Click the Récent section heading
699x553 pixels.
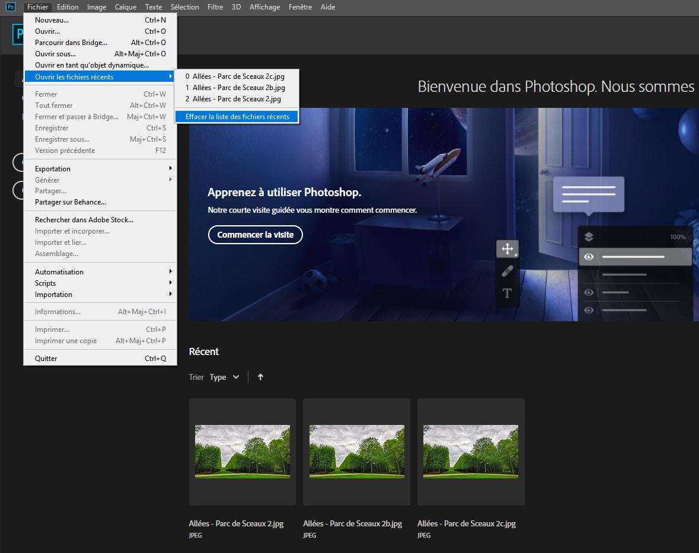coord(204,351)
